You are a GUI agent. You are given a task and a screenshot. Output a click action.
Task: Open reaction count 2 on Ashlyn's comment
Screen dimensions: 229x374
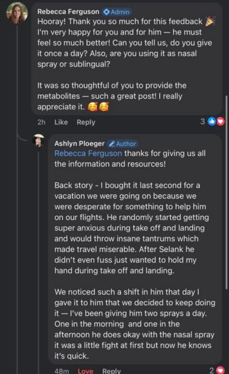(x=212, y=370)
